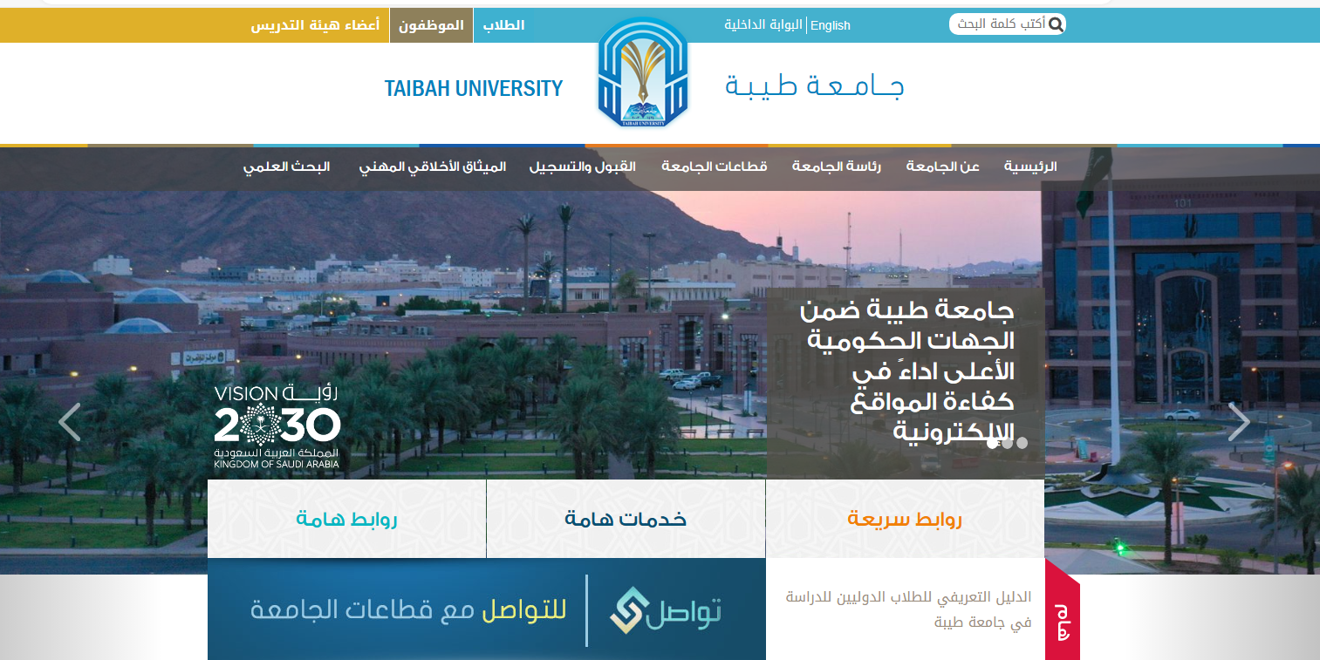The width and height of the screenshot is (1320, 660).
Task: Open the البوابة الداخلية internal portal link
Action: coord(763,25)
